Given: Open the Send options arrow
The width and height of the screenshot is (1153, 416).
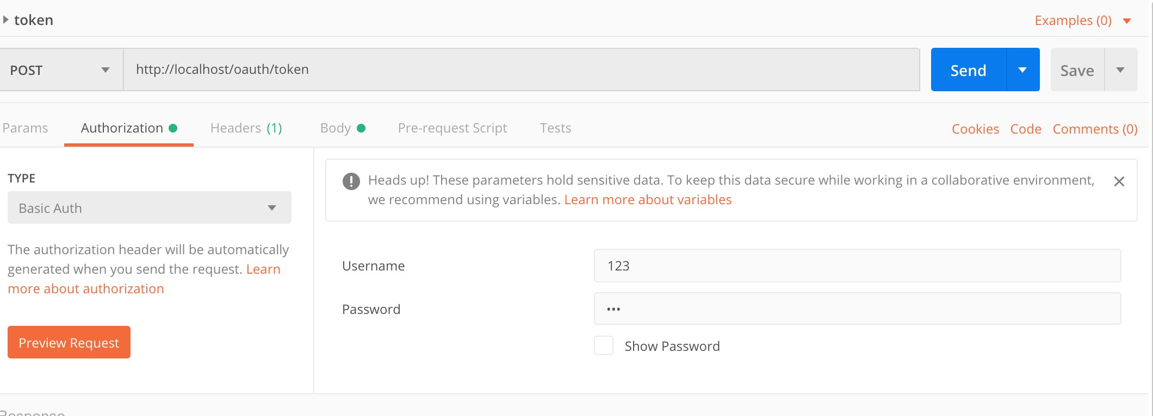Looking at the screenshot, I should coord(1022,70).
